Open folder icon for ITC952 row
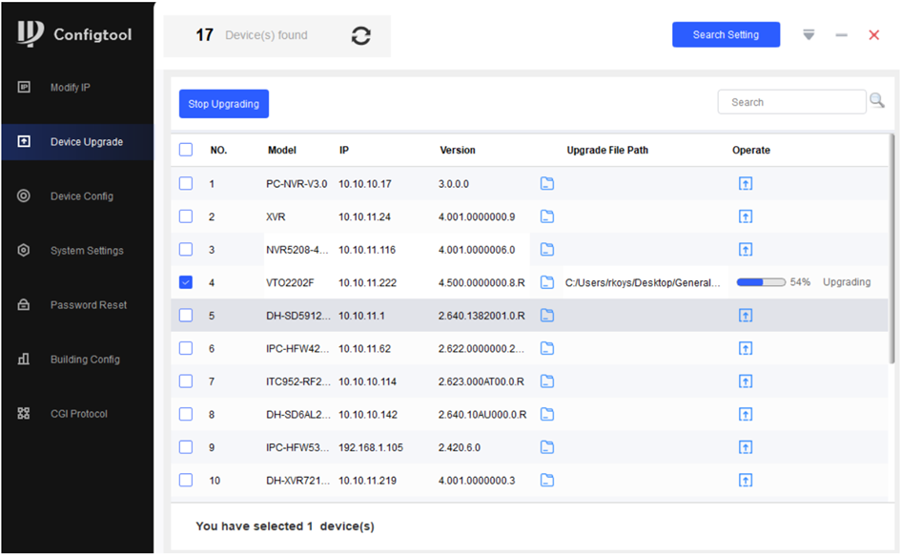This screenshot has width=901, height=556. point(547,381)
